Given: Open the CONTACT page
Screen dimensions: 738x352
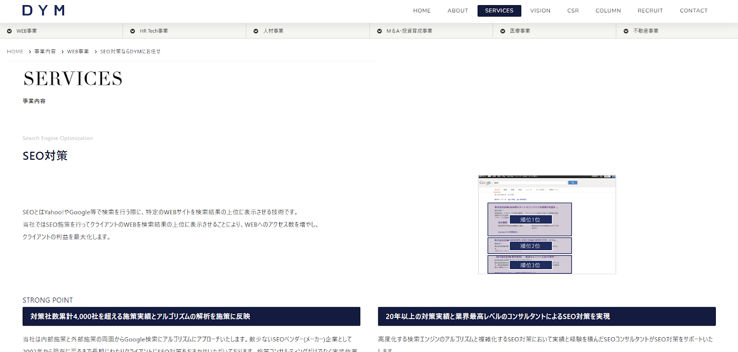Looking at the screenshot, I should click(693, 11).
